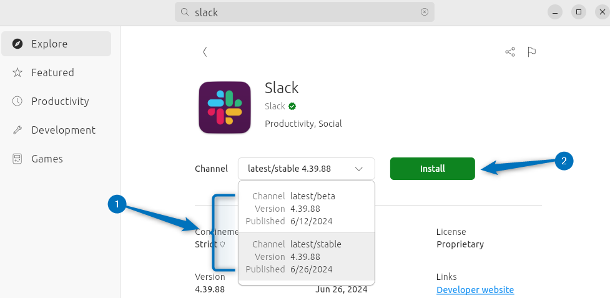
Task: Maximize the App Center window
Action: click(579, 12)
